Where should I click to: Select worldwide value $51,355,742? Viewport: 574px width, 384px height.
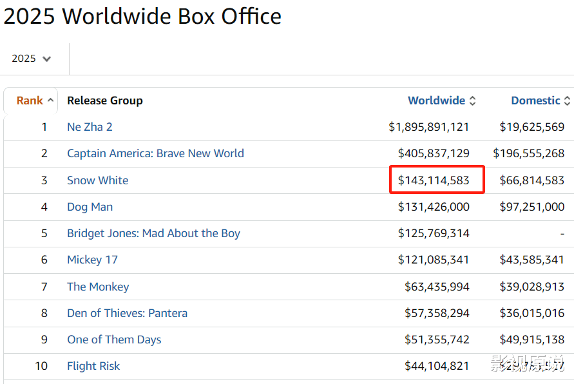point(437,340)
